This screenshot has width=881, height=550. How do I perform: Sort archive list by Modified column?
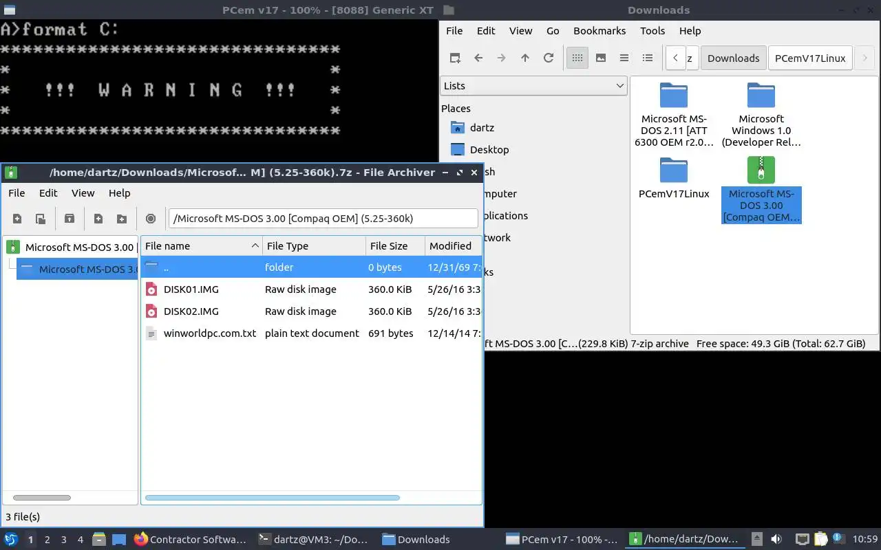[x=453, y=246]
